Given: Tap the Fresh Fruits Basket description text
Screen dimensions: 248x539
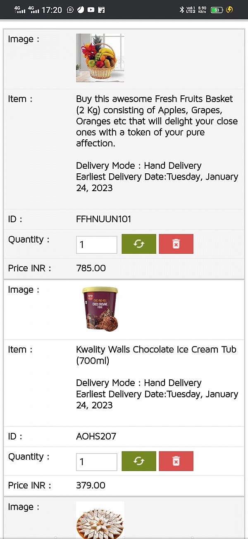Looking at the screenshot, I should click(x=157, y=121).
